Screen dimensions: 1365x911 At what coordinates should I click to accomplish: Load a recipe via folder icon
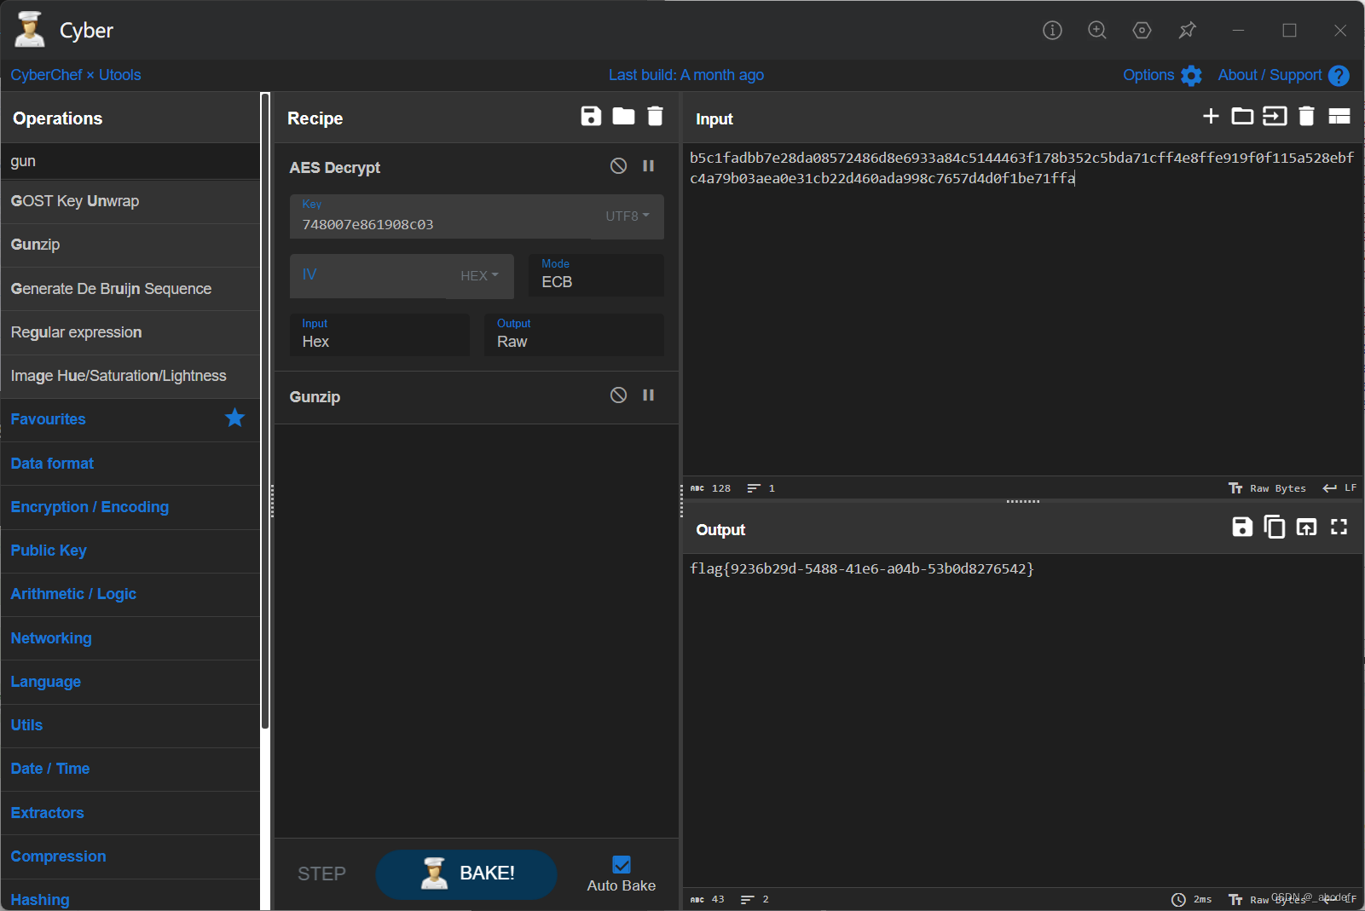623,116
